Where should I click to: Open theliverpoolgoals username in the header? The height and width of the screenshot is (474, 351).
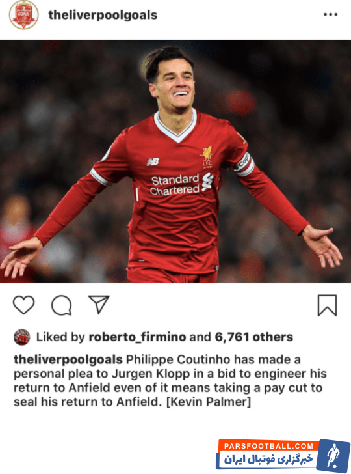[x=103, y=15]
